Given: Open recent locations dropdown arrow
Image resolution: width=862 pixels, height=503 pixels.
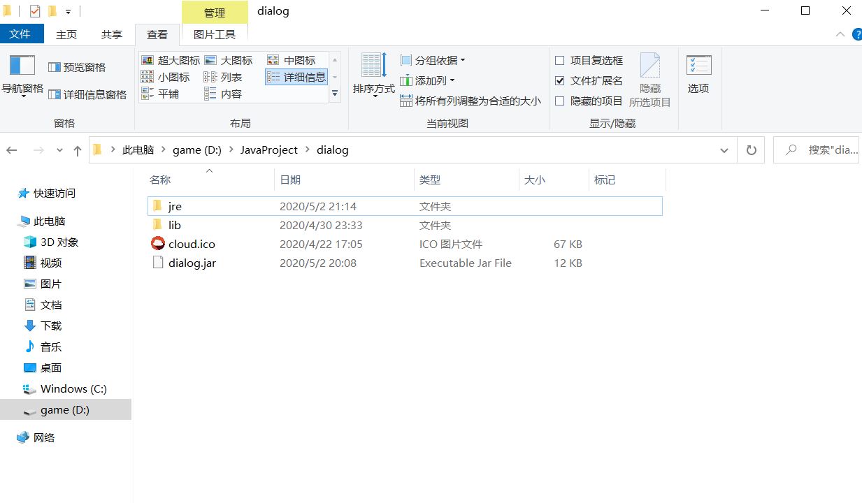Looking at the screenshot, I should [59, 150].
